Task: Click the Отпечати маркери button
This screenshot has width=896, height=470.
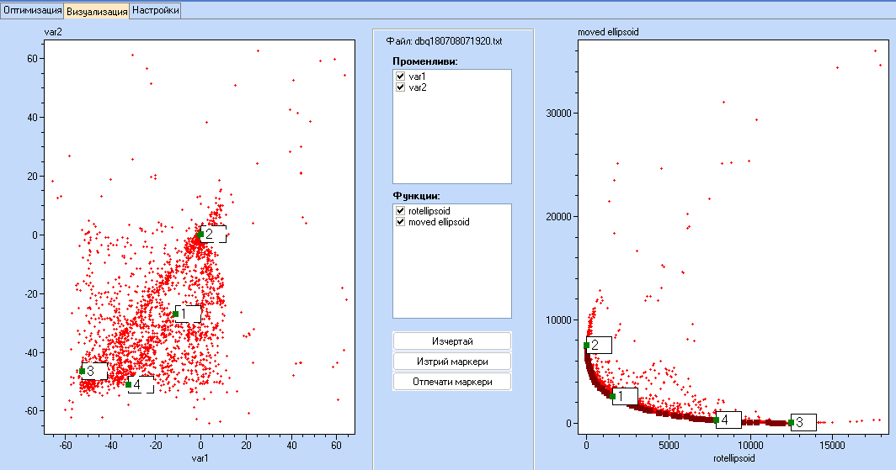Action: coord(452,381)
